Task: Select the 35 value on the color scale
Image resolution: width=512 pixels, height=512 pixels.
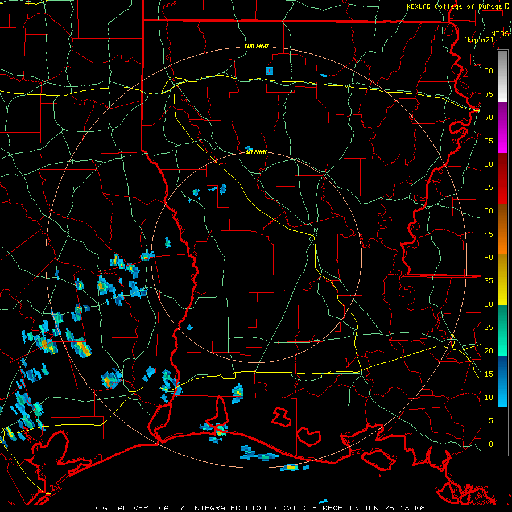Action: (x=489, y=281)
